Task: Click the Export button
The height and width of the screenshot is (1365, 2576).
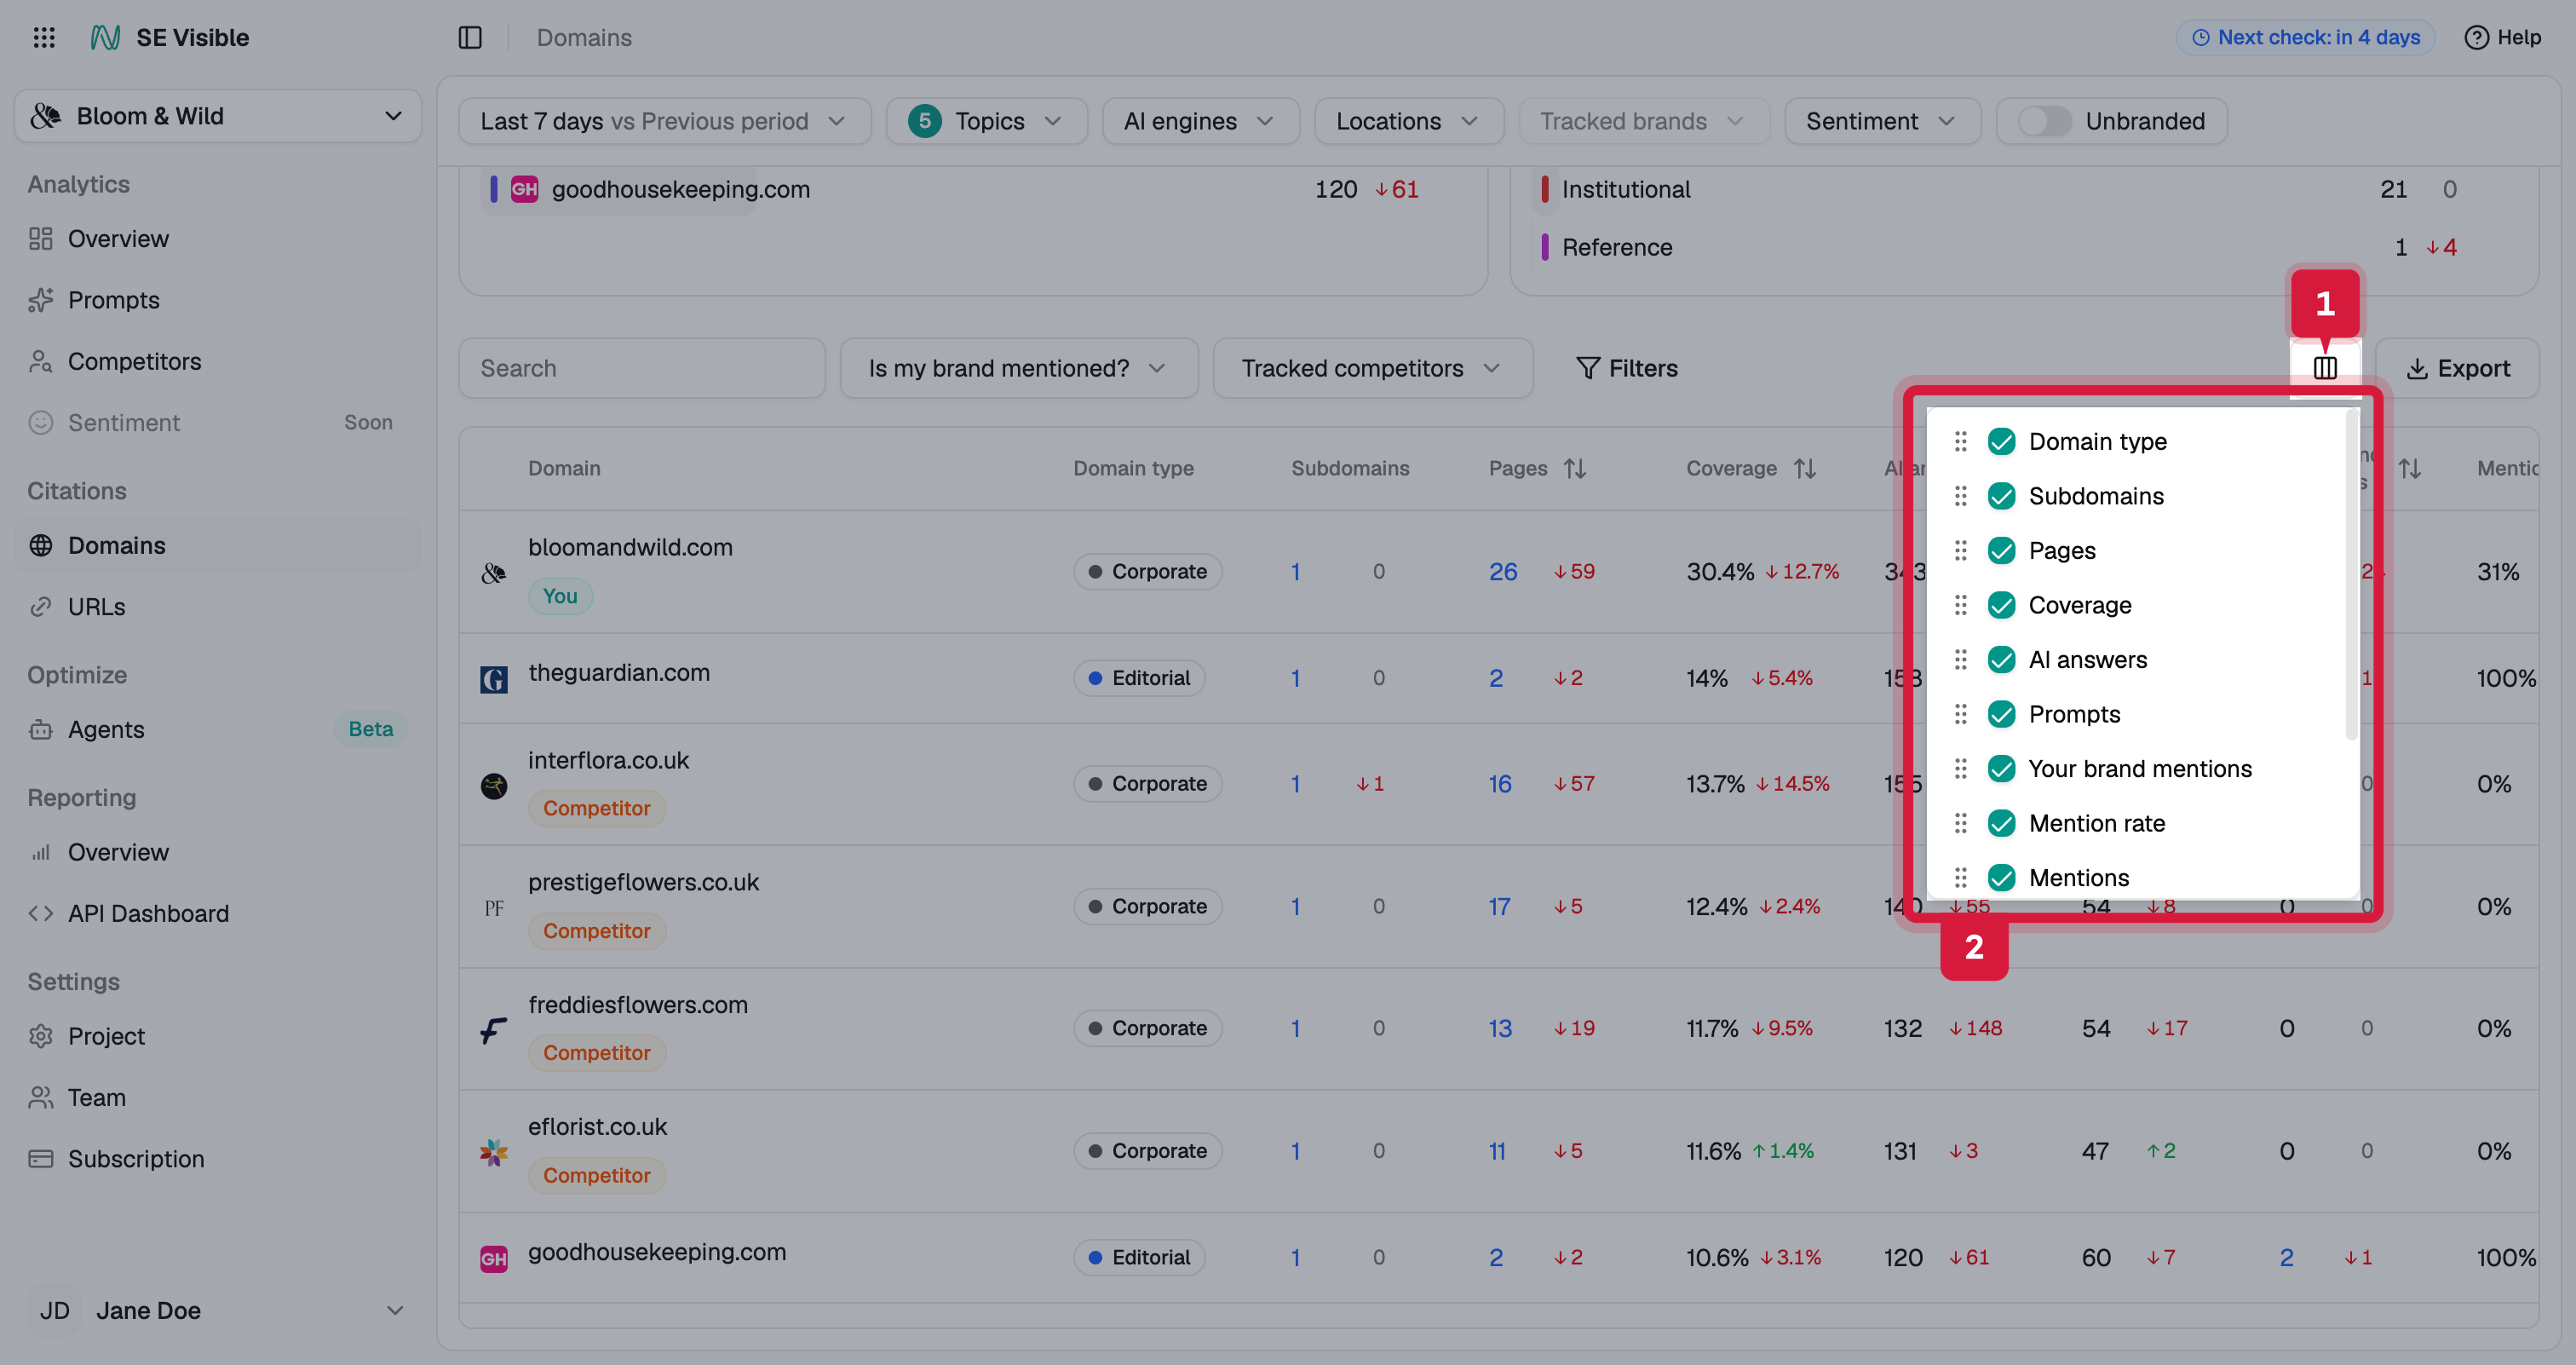Action: (x=2457, y=368)
